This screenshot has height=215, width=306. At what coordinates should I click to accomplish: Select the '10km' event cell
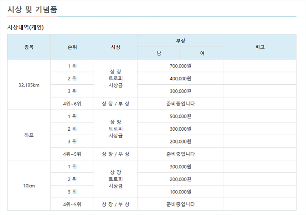29,186
